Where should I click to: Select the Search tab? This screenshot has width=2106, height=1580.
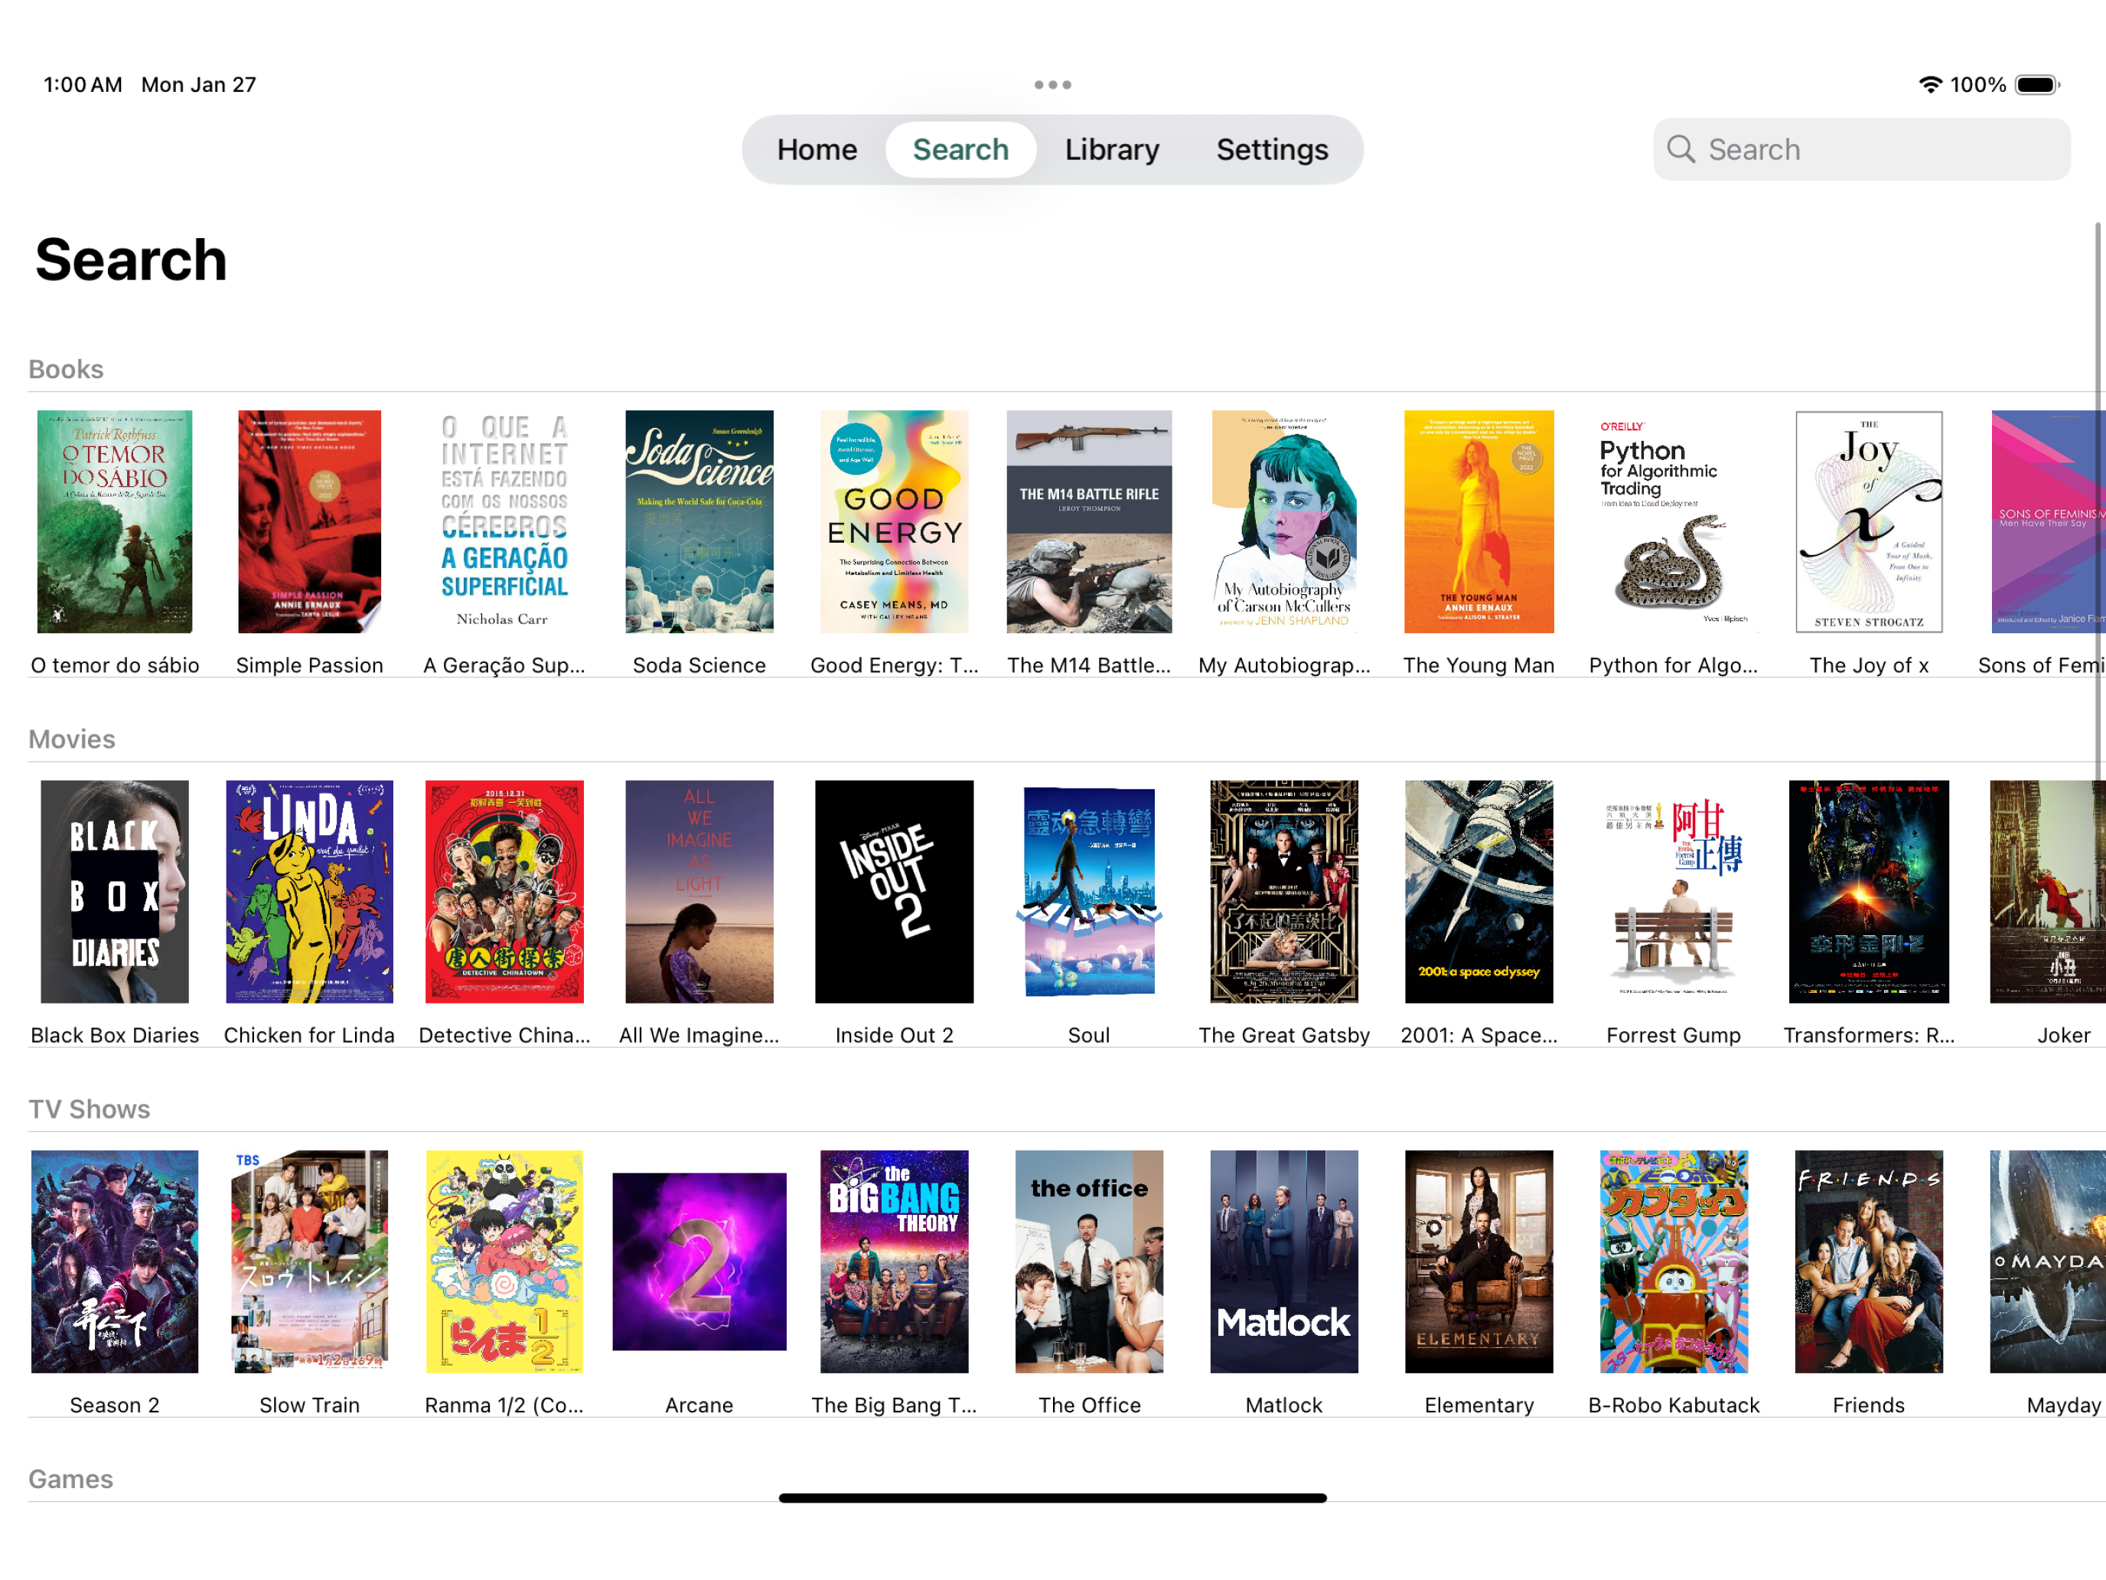[960, 149]
